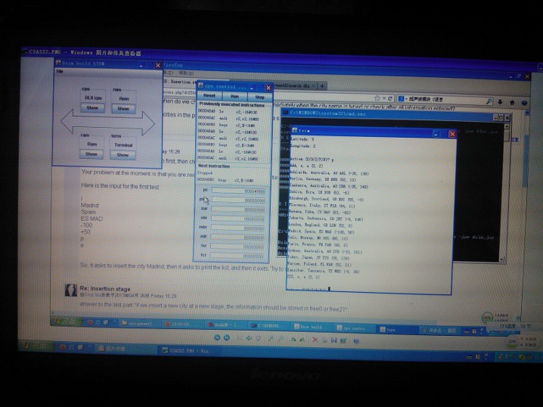This screenshot has width=543, height=407.
Task: Open File menu in Dxim build window
Action: point(60,71)
